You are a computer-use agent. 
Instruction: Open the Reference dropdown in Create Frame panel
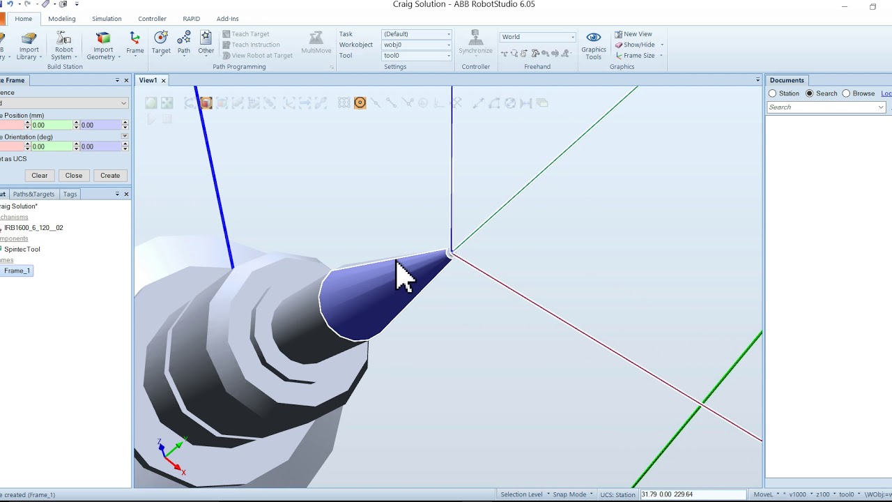[64, 103]
